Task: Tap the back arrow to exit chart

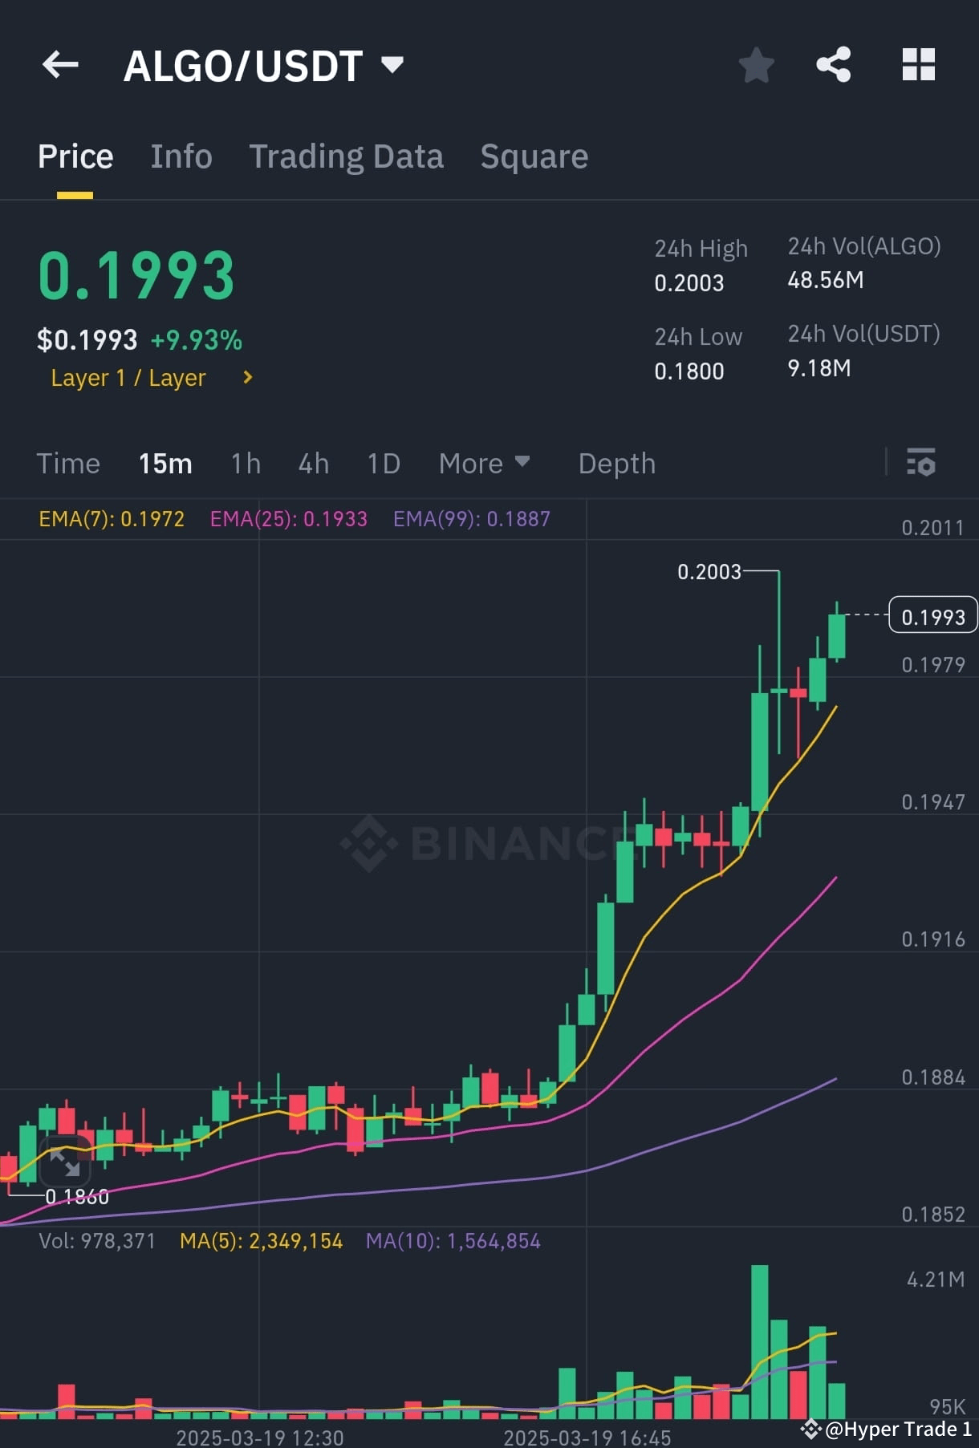Action: click(x=60, y=64)
